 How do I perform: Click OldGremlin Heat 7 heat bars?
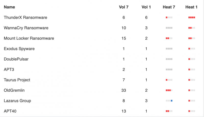(x=169, y=90)
